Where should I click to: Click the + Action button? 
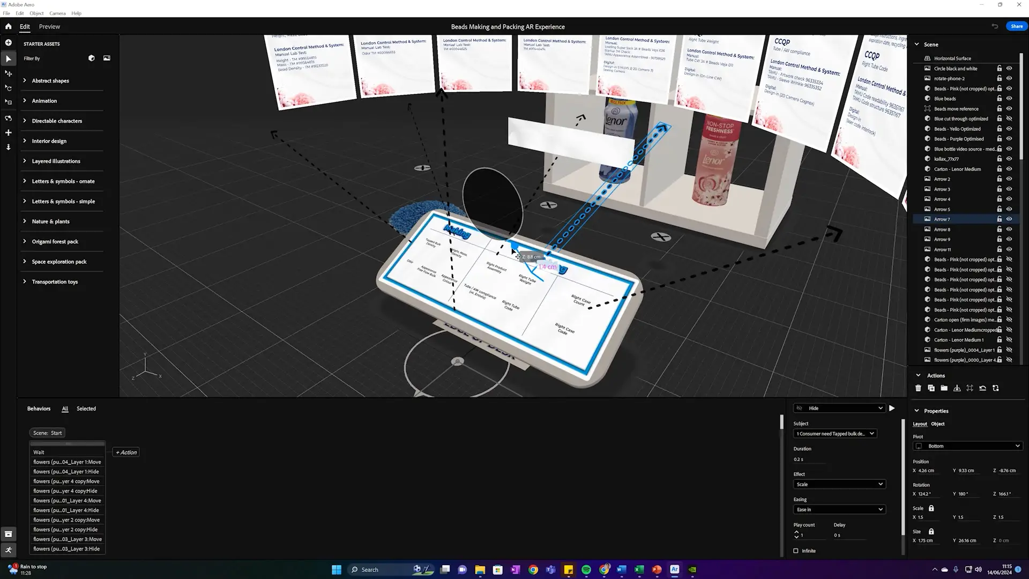coord(126,452)
